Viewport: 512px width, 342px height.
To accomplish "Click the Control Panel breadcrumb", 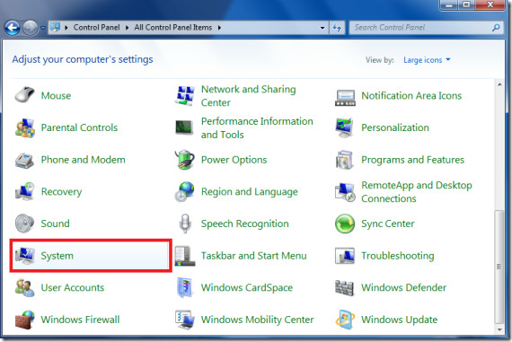I will pyautogui.click(x=96, y=28).
